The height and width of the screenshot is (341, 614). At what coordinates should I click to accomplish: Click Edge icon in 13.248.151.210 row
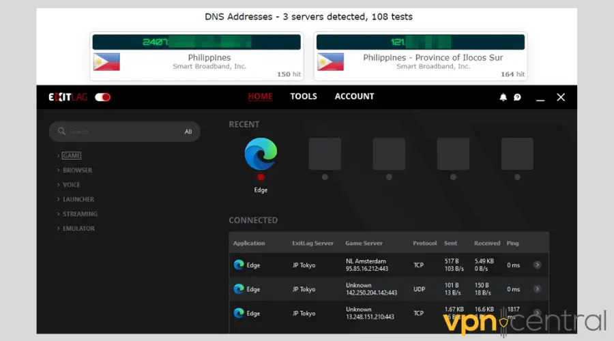point(239,313)
